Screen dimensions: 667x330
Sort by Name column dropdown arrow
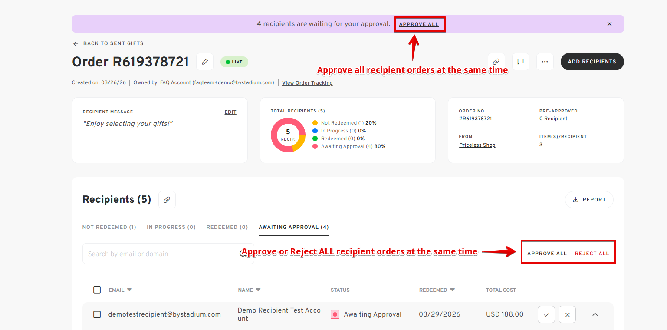point(258,290)
